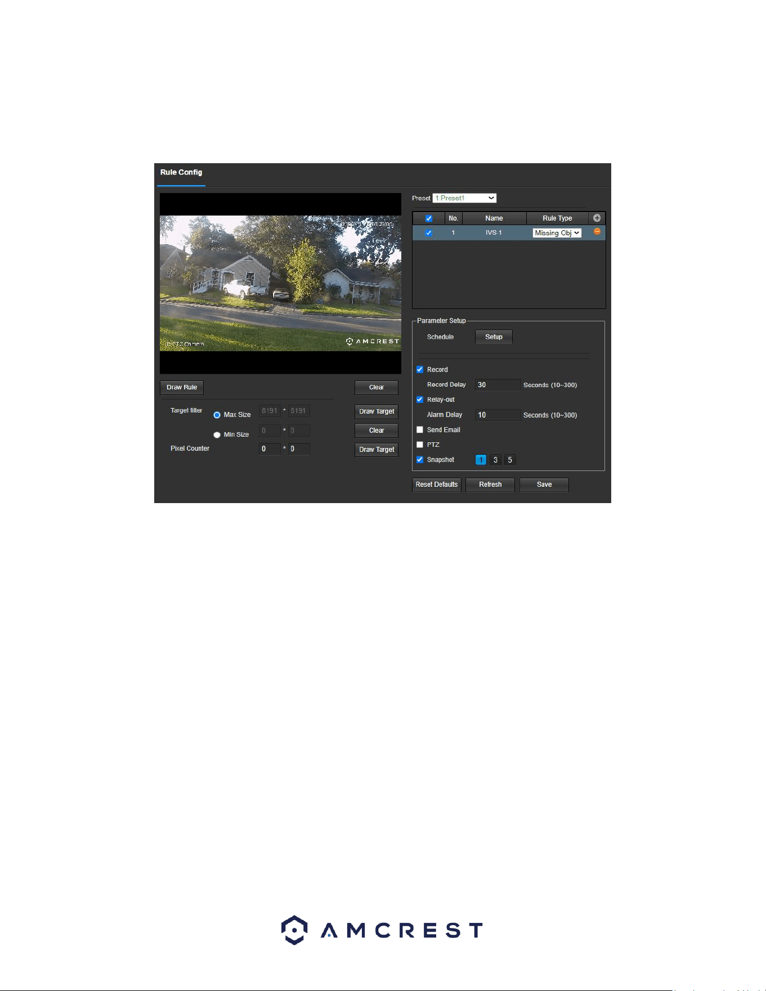Screen dimensions: 766x991
Task: Click the plus icon to add rule
Action: (x=597, y=218)
